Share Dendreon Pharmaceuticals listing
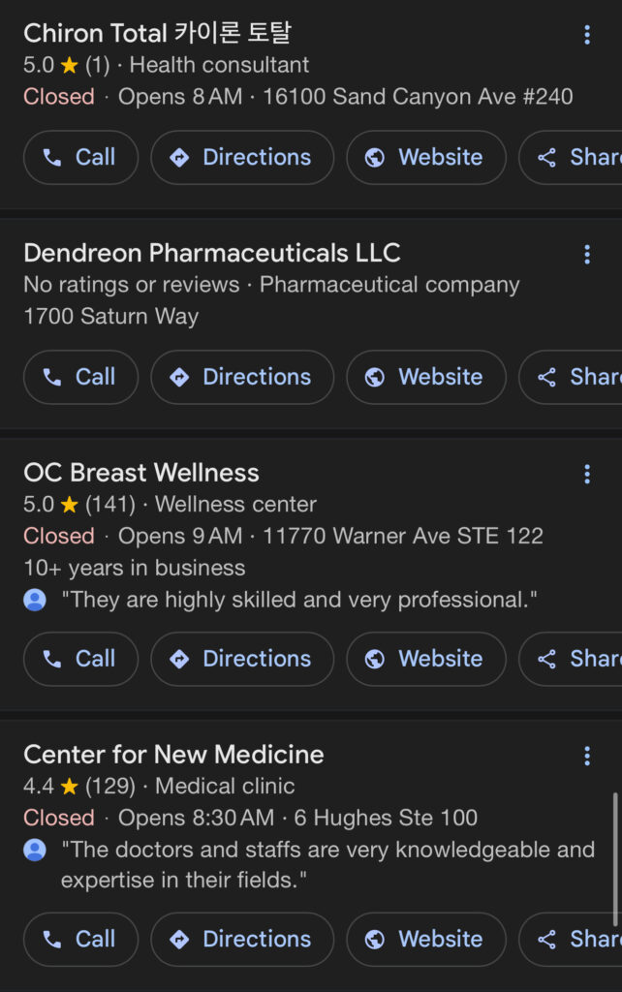 point(572,378)
